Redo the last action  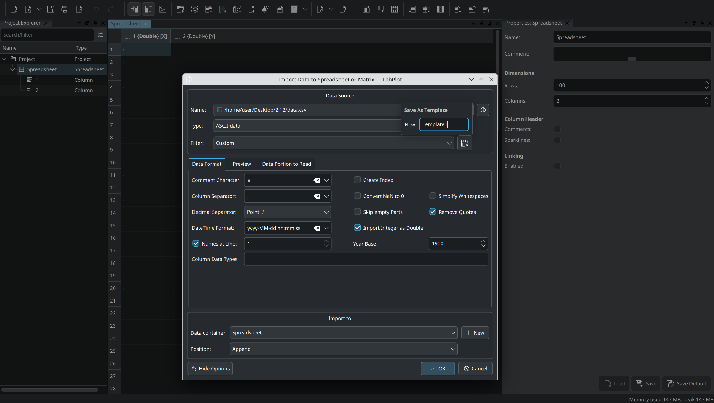click(x=111, y=9)
